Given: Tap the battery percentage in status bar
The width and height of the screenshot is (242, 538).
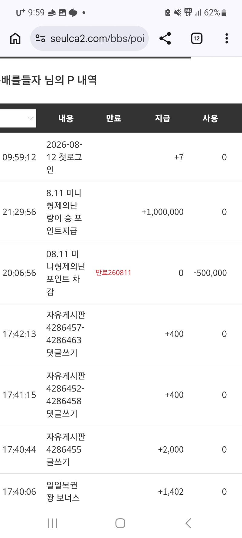Looking at the screenshot, I should point(212,12).
